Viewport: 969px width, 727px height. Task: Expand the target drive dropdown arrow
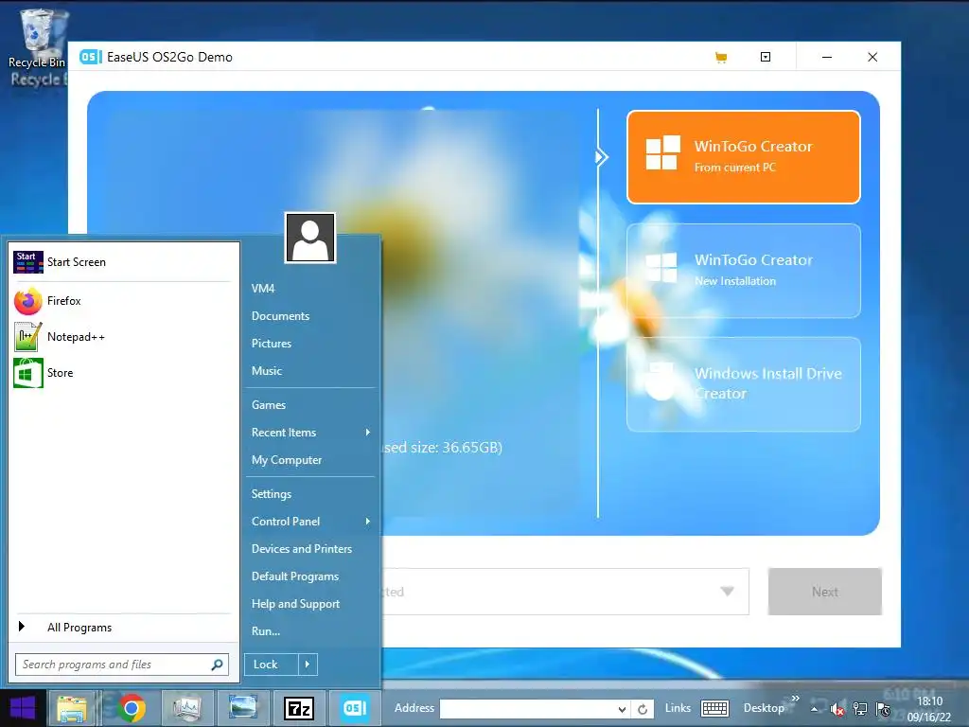(x=728, y=592)
